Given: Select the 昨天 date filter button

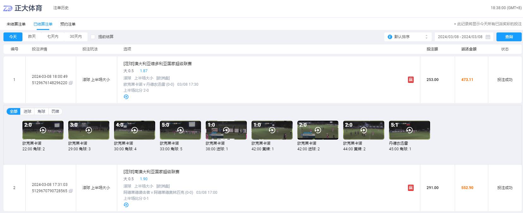Looking at the screenshot, I should (32, 37).
